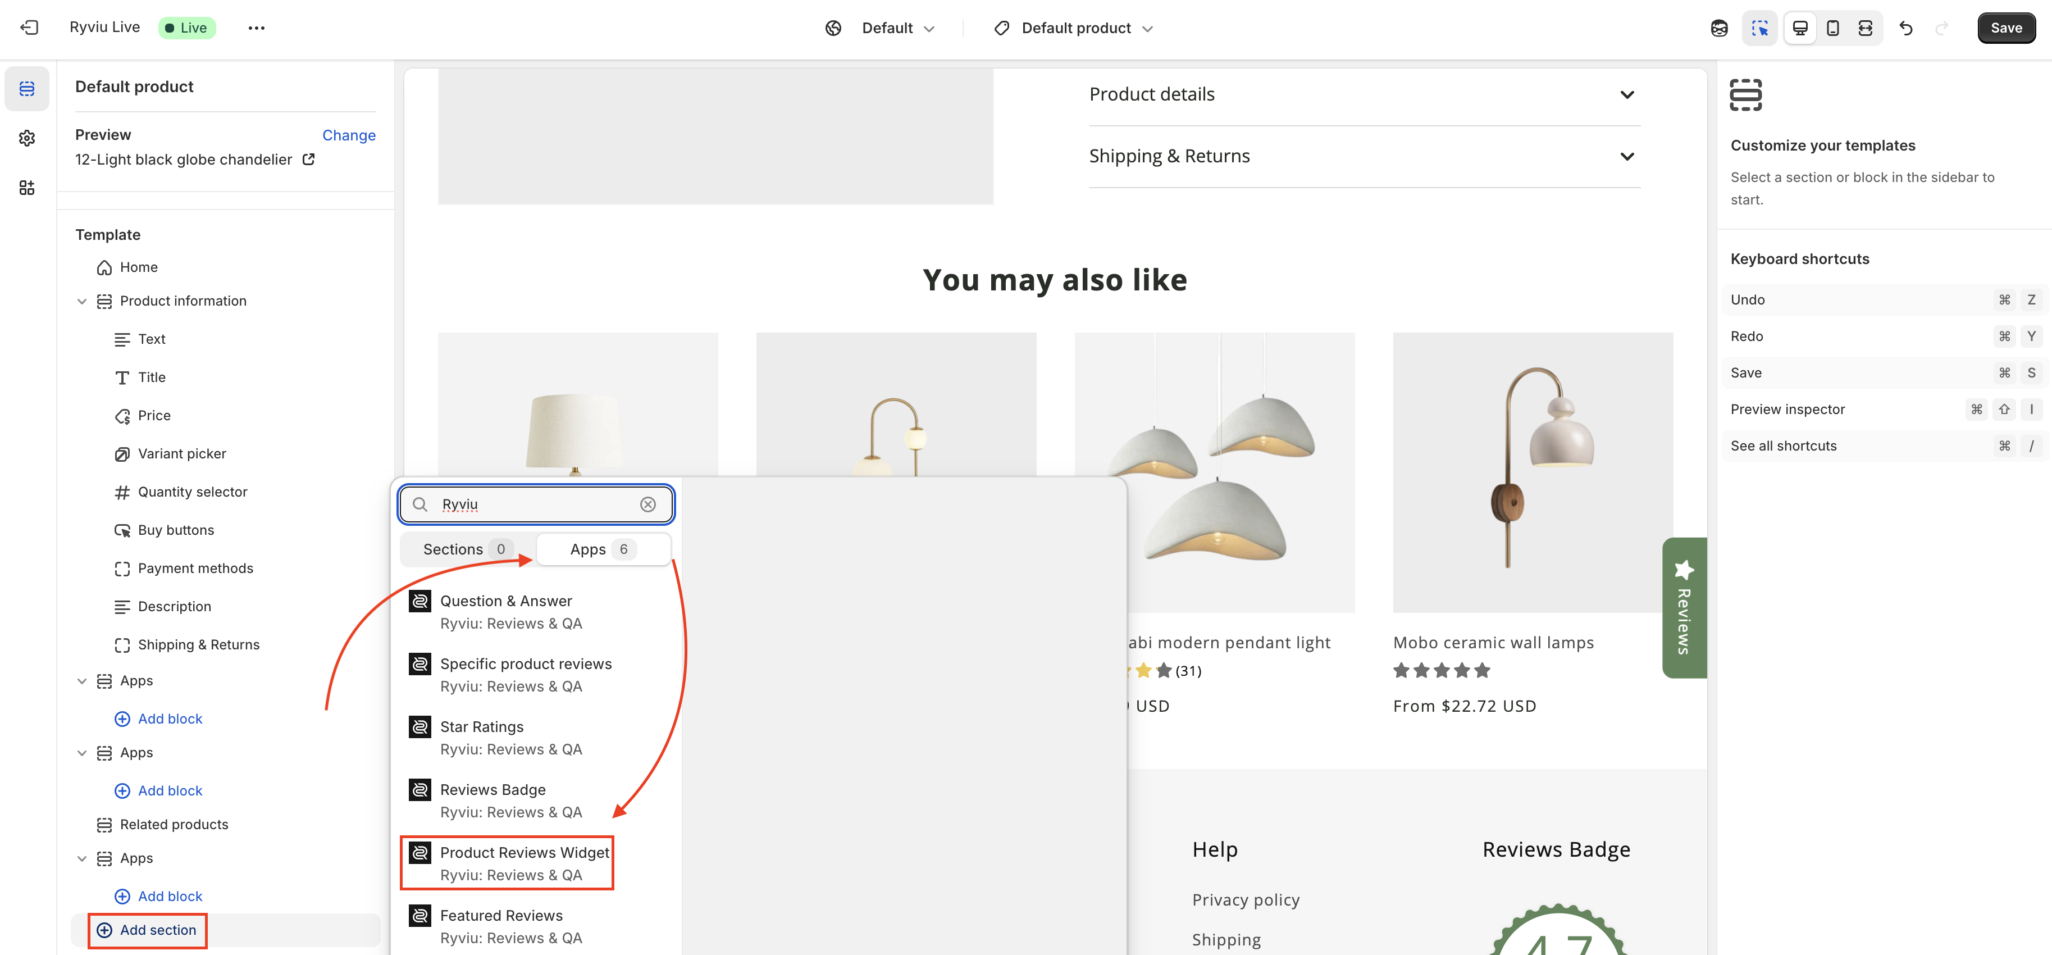
Task: Click inside the Ryviu search field
Action: (535, 504)
